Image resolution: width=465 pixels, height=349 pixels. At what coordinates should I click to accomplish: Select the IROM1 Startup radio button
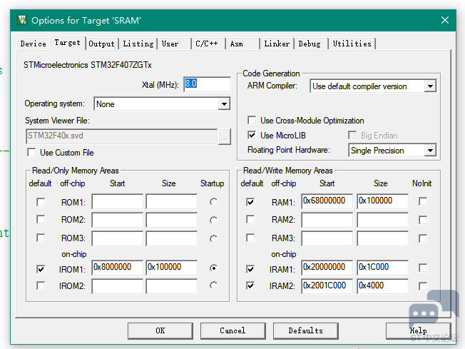[x=213, y=268]
